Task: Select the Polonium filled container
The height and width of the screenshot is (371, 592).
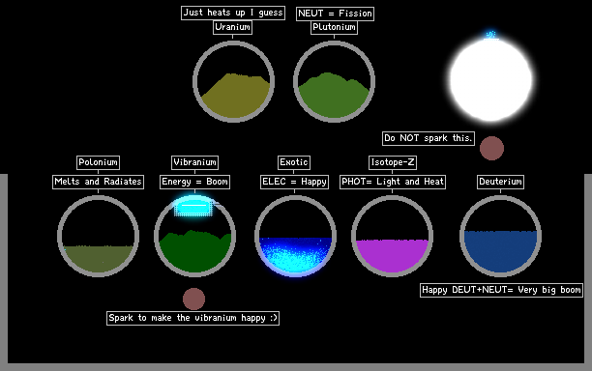Action: tap(98, 236)
